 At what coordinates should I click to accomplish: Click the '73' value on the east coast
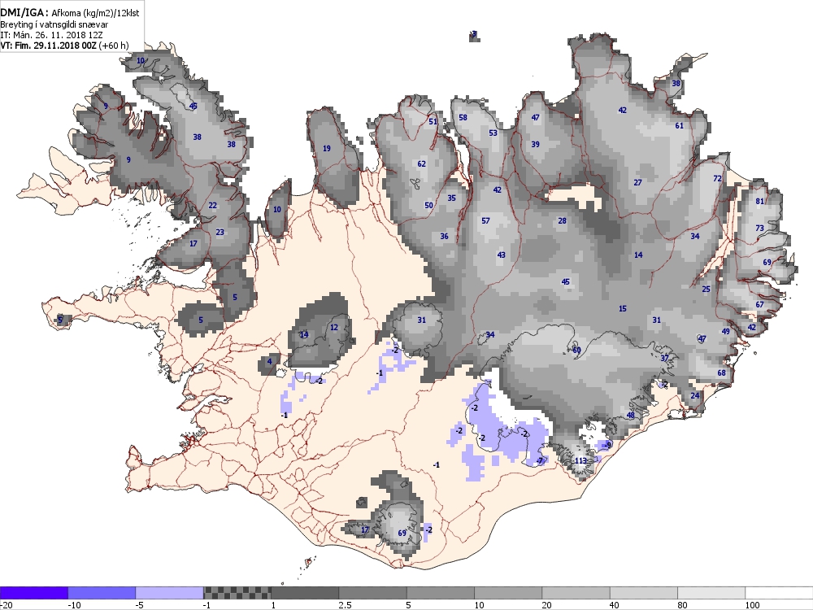click(x=760, y=228)
